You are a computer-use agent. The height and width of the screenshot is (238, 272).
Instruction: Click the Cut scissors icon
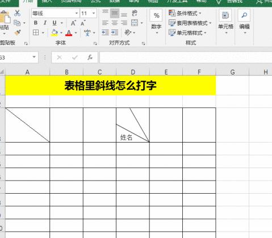point(17,13)
